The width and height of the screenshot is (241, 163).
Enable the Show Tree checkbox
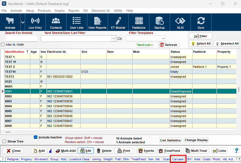click(x=4, y=141)
